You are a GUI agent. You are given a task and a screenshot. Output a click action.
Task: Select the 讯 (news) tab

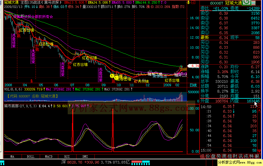pyautogui.click(x=241, y=156)
